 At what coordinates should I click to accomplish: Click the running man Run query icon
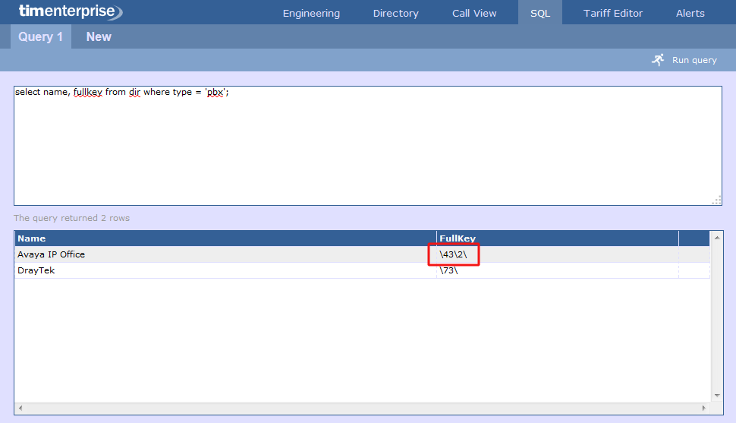pos(658,59)
